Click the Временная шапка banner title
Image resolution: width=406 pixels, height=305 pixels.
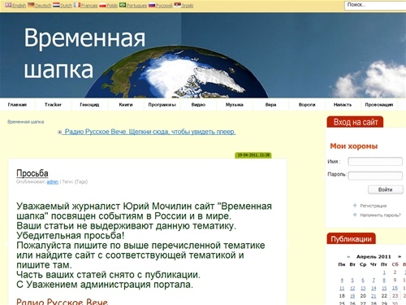(84, 54)
